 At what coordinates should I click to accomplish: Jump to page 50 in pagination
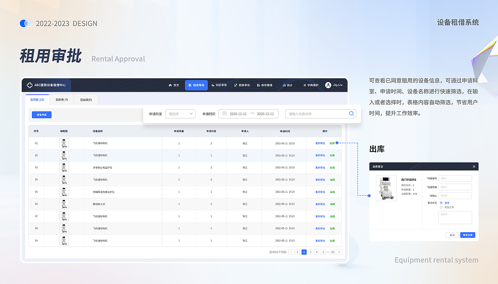point(333,252)
